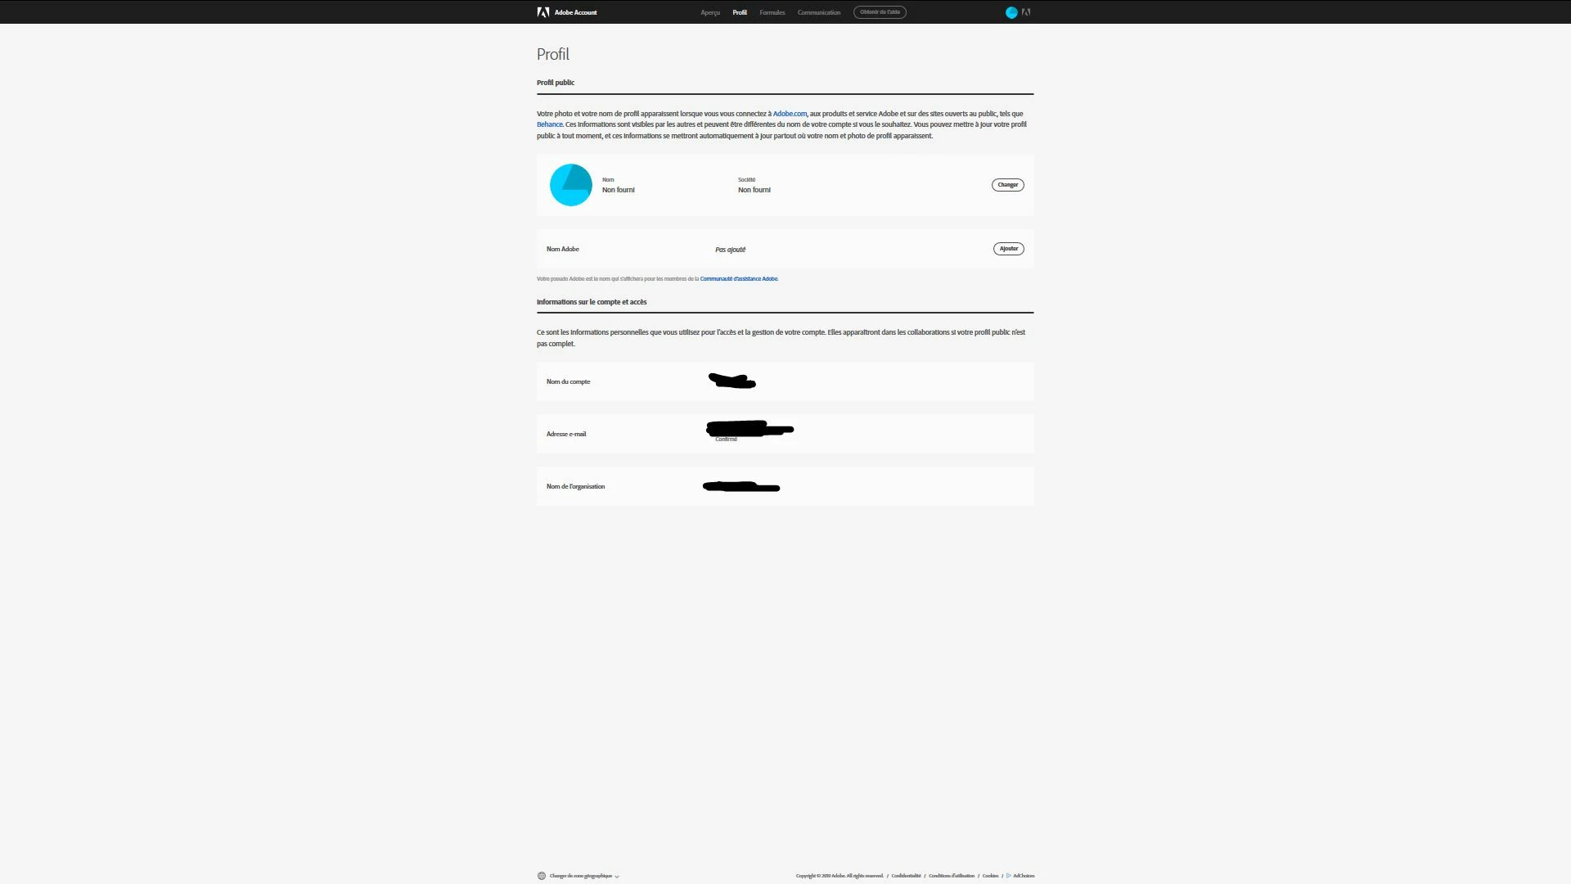The image size is (1571, 884).
Task: Follow the Behance link
Action: [549, 124]
